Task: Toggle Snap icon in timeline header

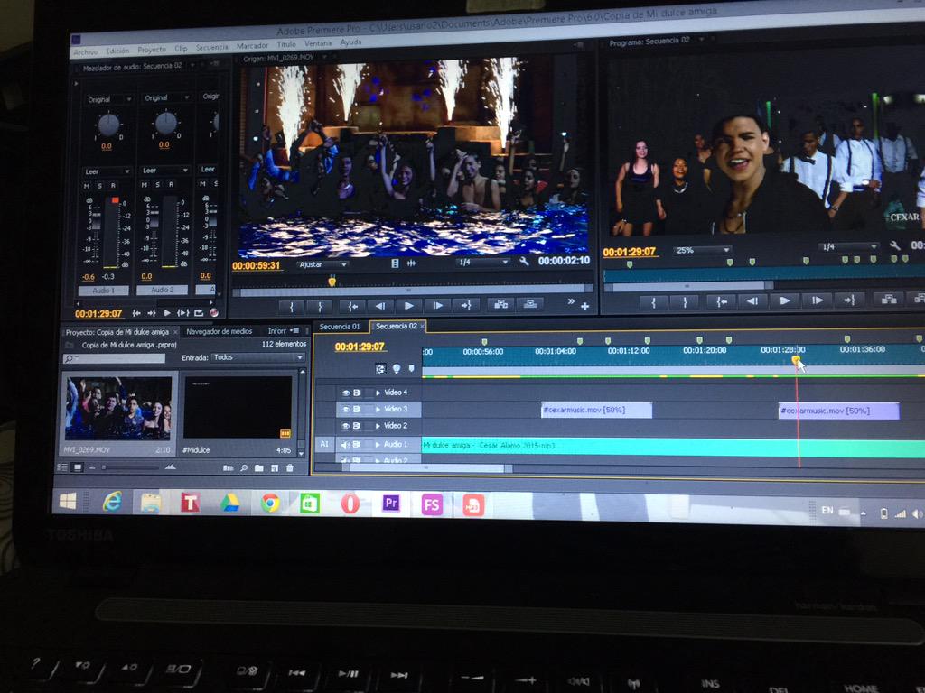Action: 380,369
